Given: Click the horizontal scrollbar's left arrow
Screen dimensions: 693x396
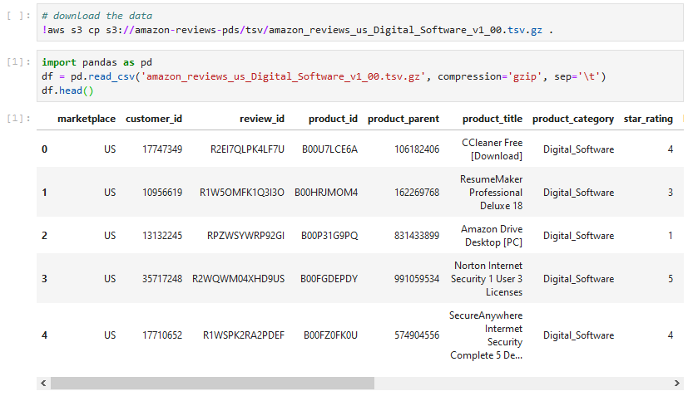Looking at the screenshot, I should 43,383.
